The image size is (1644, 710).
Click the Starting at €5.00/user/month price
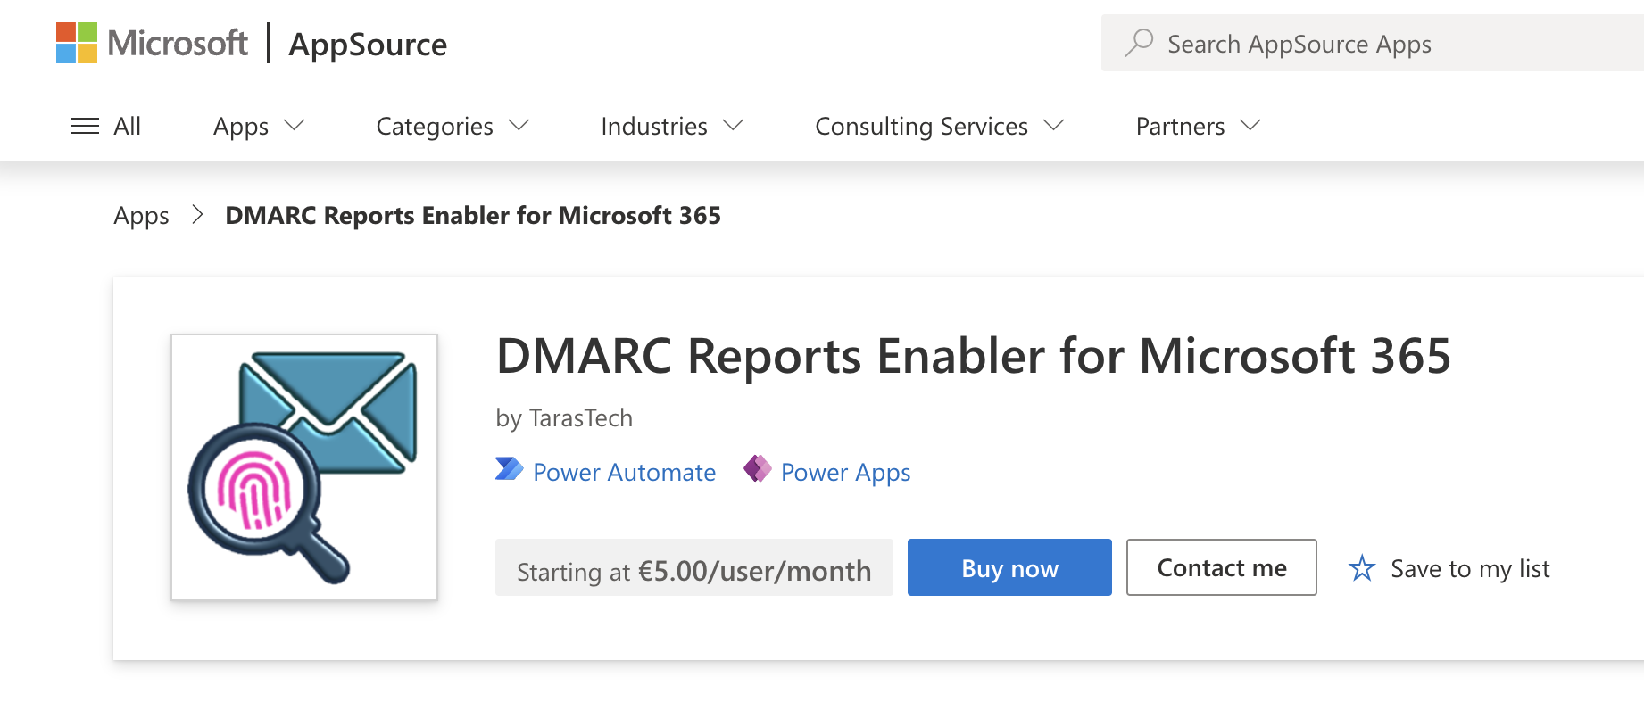pyautogui.click(x=694, y=569)
